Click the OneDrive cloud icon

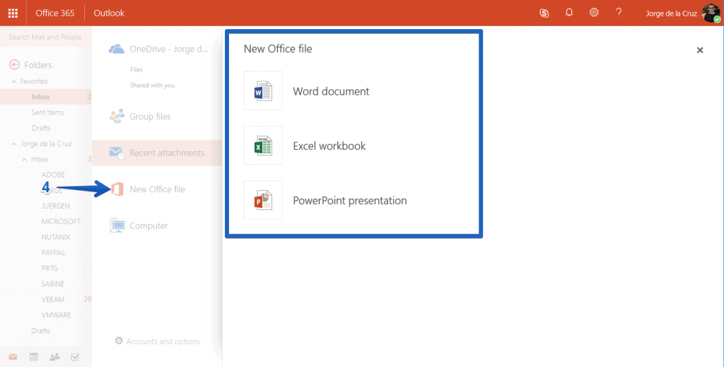tap(117, 49)
